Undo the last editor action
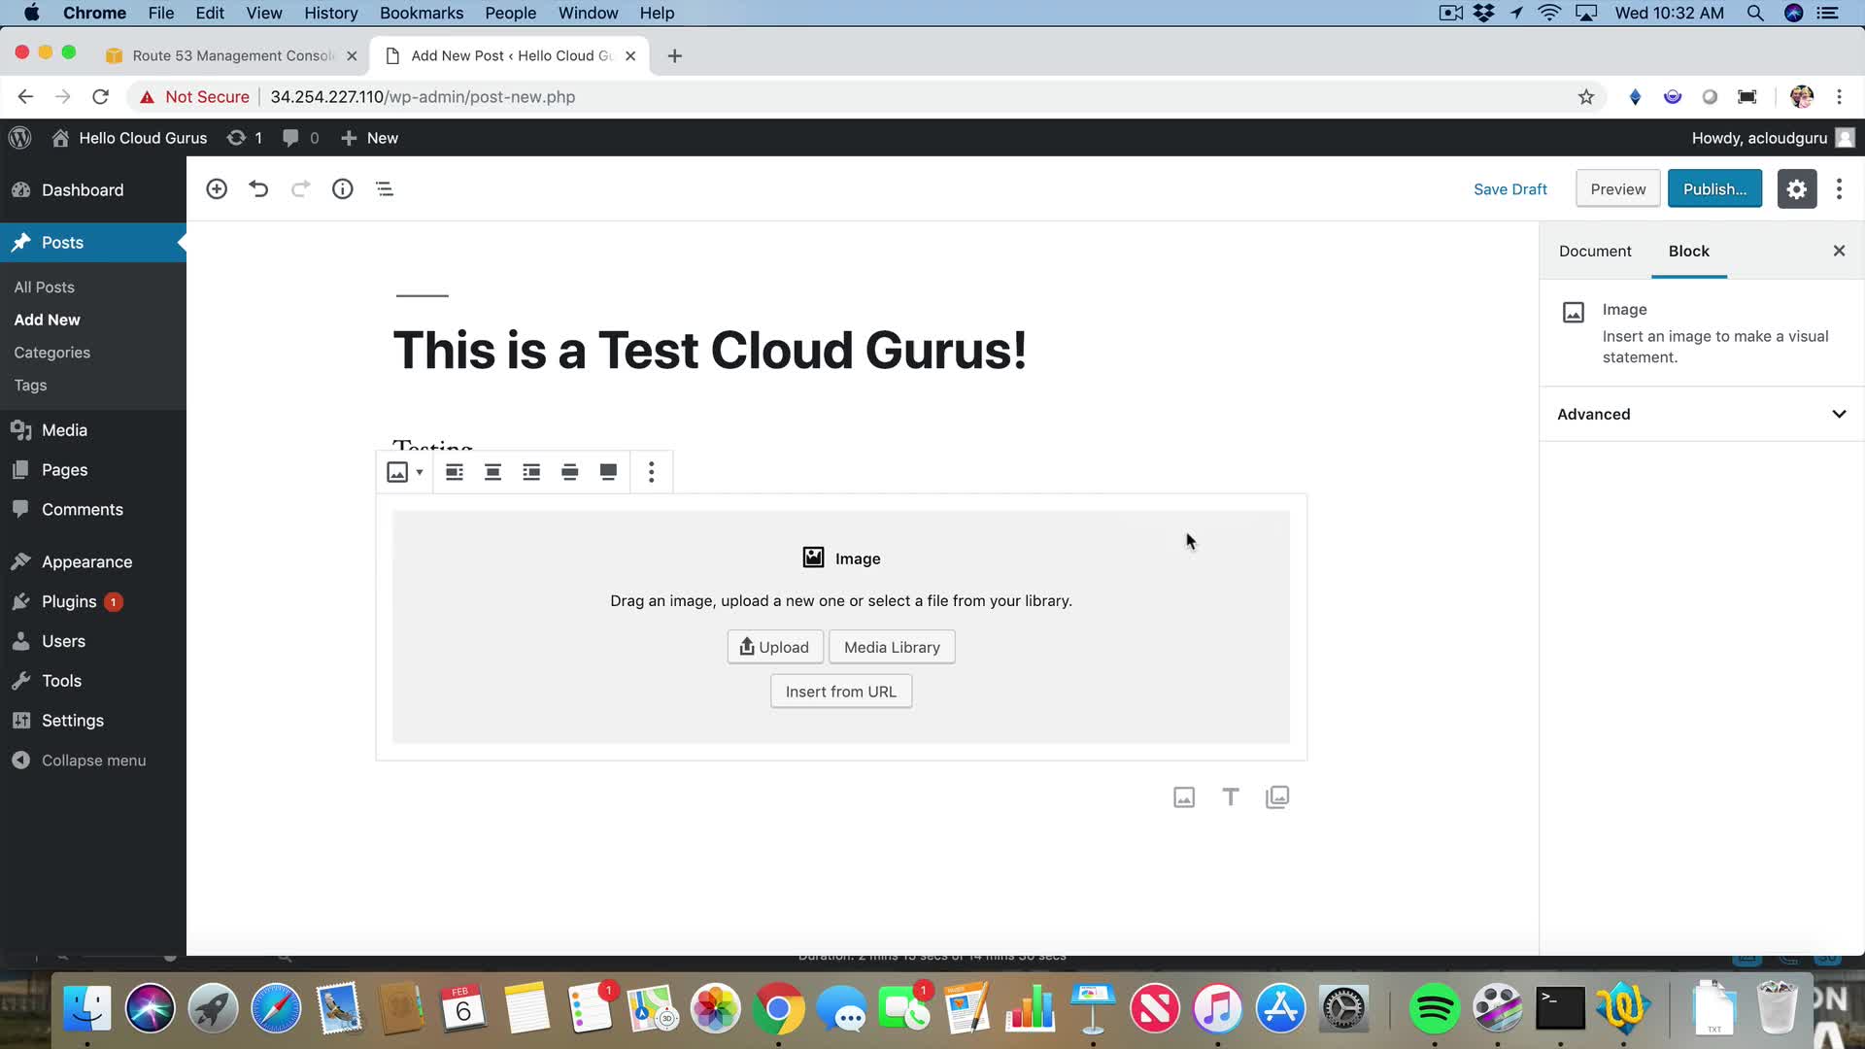1865x1049 pixels. [258, 189]
